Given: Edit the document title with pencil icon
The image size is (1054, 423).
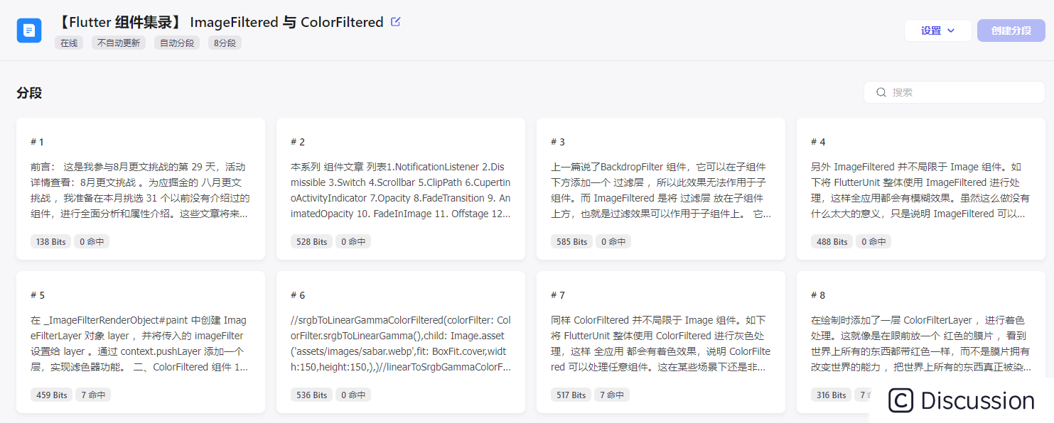Looking at the screenshot, I should point(396,22).
